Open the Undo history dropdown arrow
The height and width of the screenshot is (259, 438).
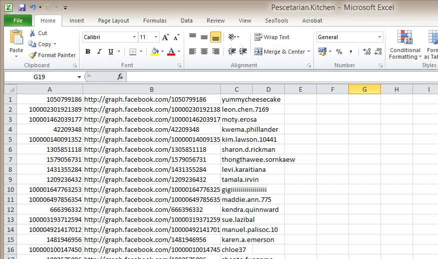40,8
